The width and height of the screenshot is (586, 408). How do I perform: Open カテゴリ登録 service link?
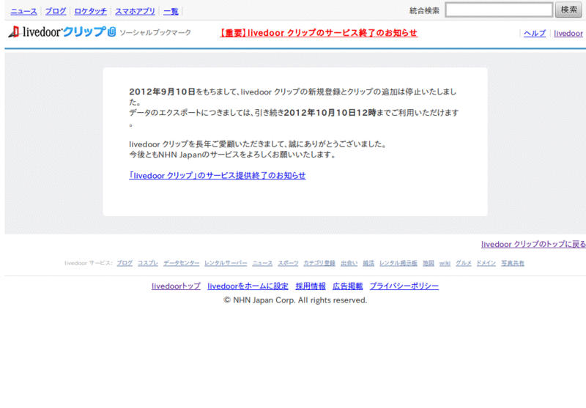coord(319,263)
